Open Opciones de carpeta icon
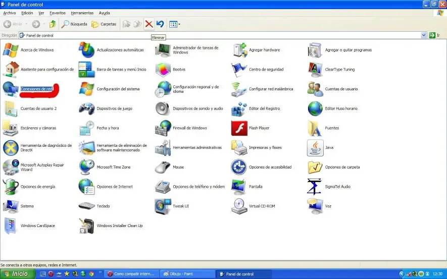The height and width of the screenshot is (279, 447). (315, 167)
